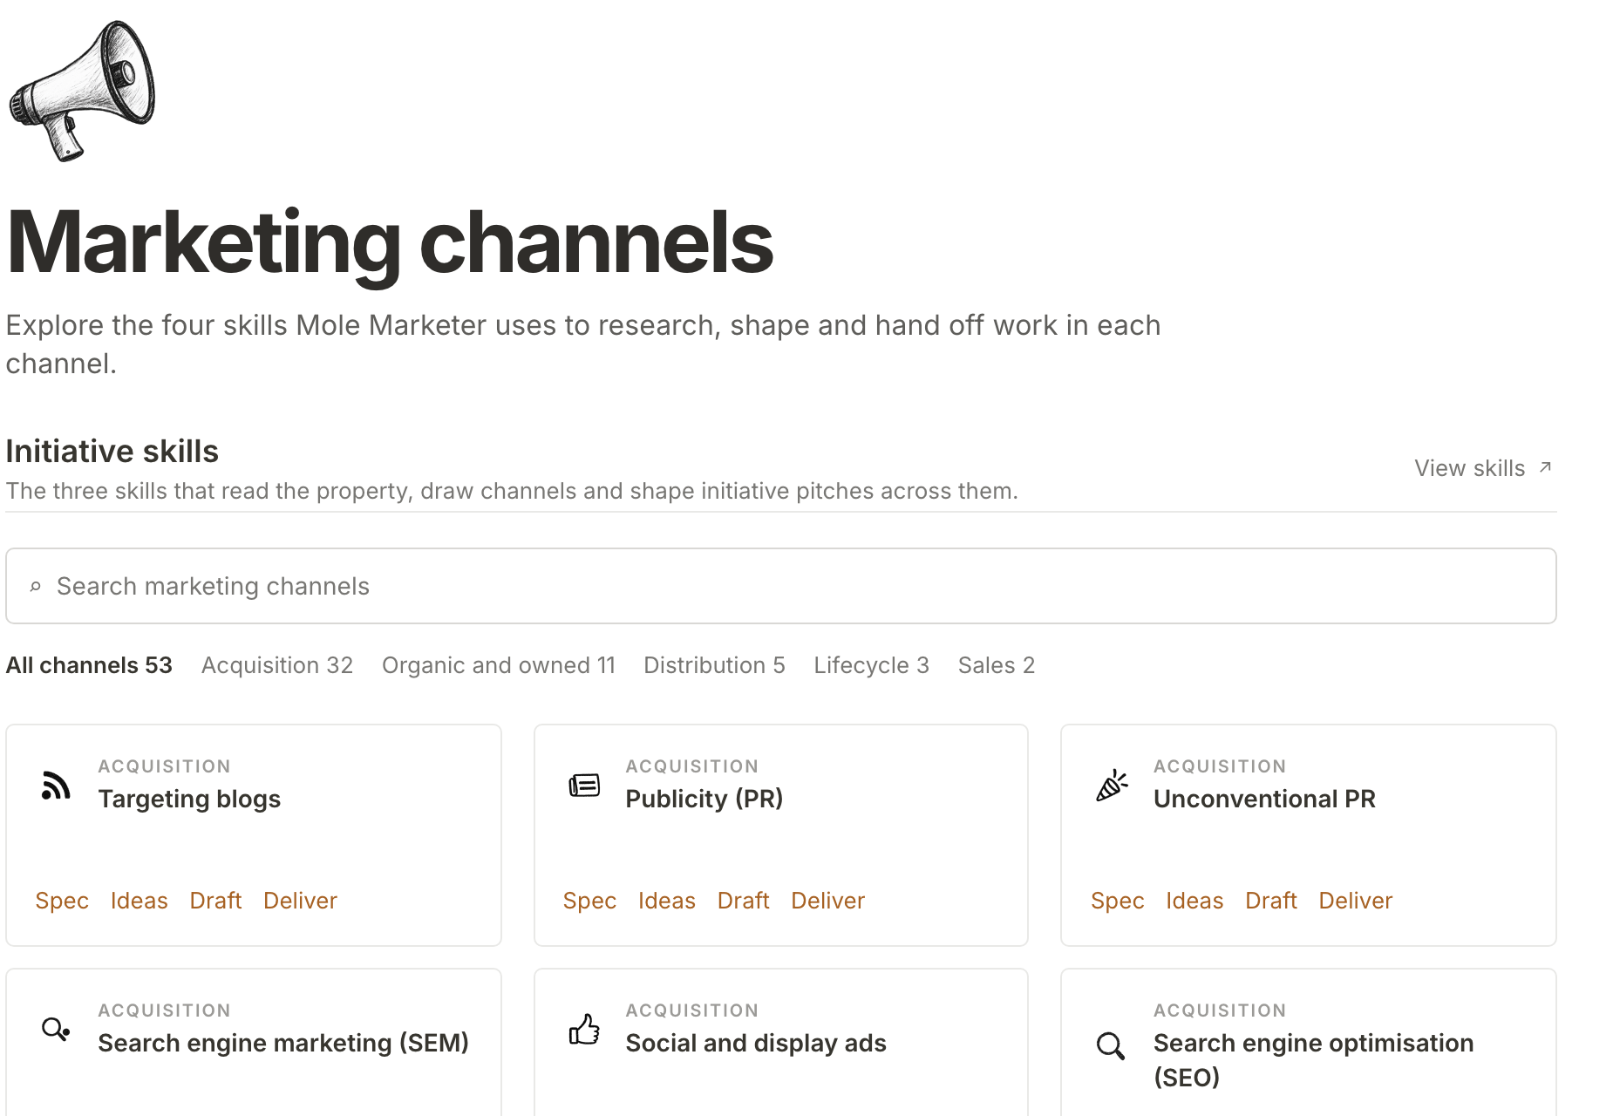1613x1116 pixels.
Task: Switch to the Acquisition 32 tab
Action: [x=277, y=665]
